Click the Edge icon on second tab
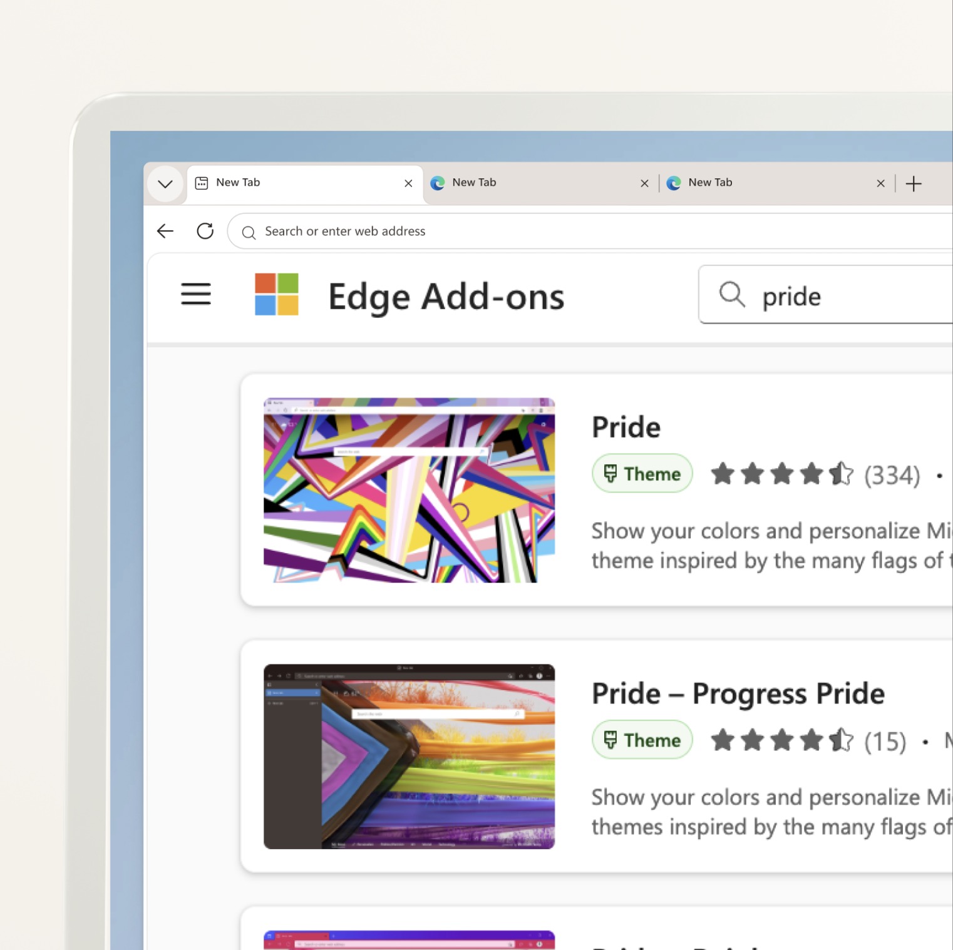Viewport: 953px width, 950px height. click(x=438, y=183)
